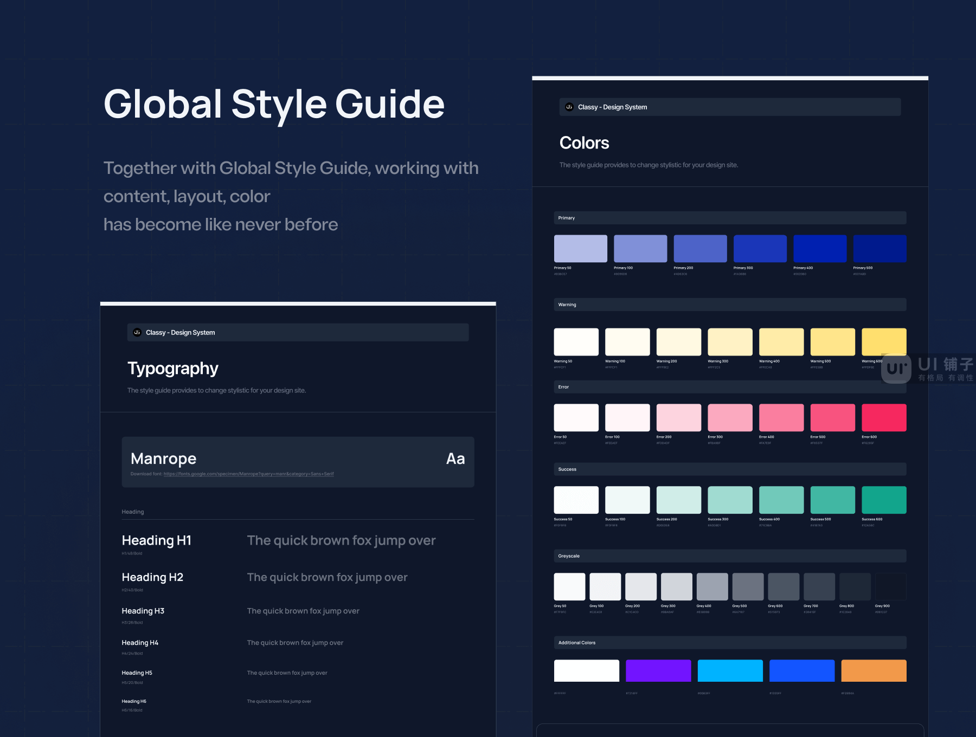
Task: Click the Heading H3 label
Action: pos(143,611)
